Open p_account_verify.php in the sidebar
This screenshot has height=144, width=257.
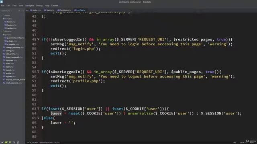tap(16, 38)
